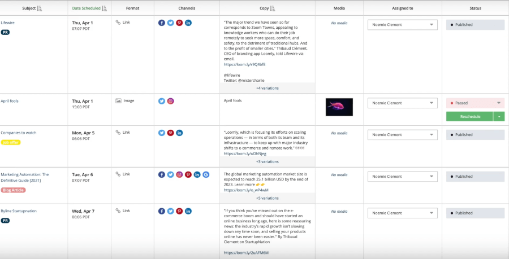Click the Reschedule button
Screen dimensions: 509x259
tap(470, 117)
